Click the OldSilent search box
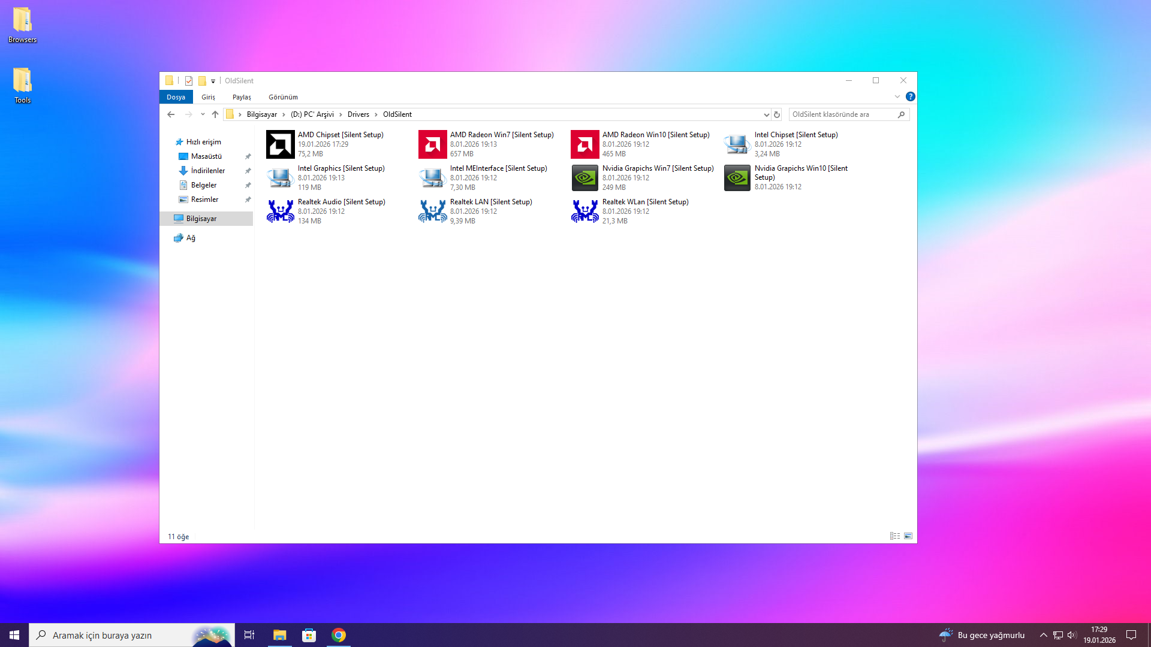Image resolution: width=1151 pixels, height=647 pixels. 849,114
